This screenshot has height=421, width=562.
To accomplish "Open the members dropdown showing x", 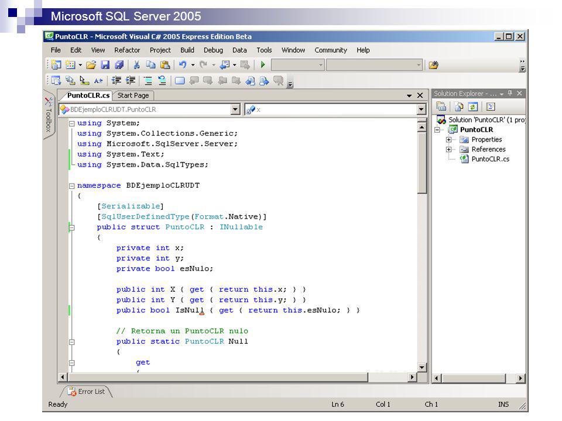I will coord(421,109).
